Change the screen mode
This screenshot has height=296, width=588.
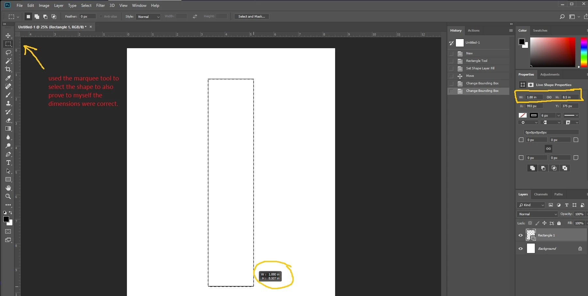tap(8, 240)
